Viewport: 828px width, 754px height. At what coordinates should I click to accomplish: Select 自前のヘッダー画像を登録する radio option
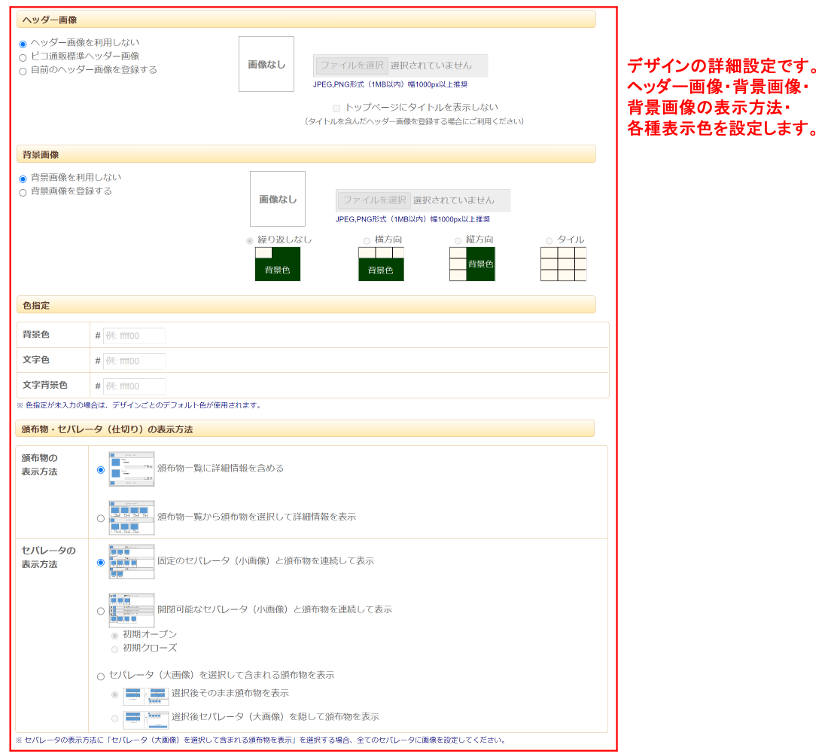pos(23,71)
